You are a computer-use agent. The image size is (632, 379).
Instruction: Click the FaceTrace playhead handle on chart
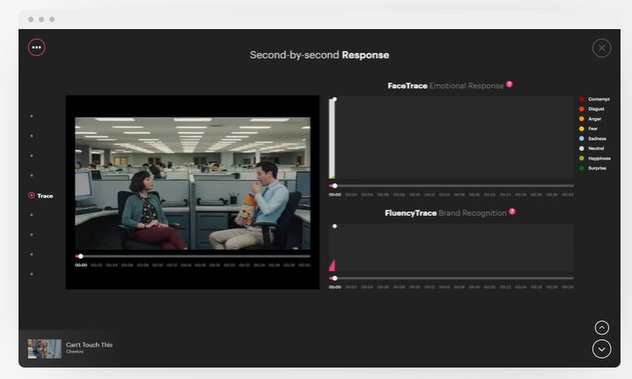pos(335,100)
